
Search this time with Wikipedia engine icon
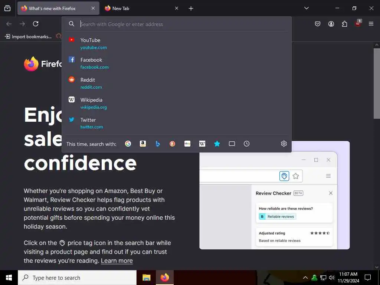point(202,144)
